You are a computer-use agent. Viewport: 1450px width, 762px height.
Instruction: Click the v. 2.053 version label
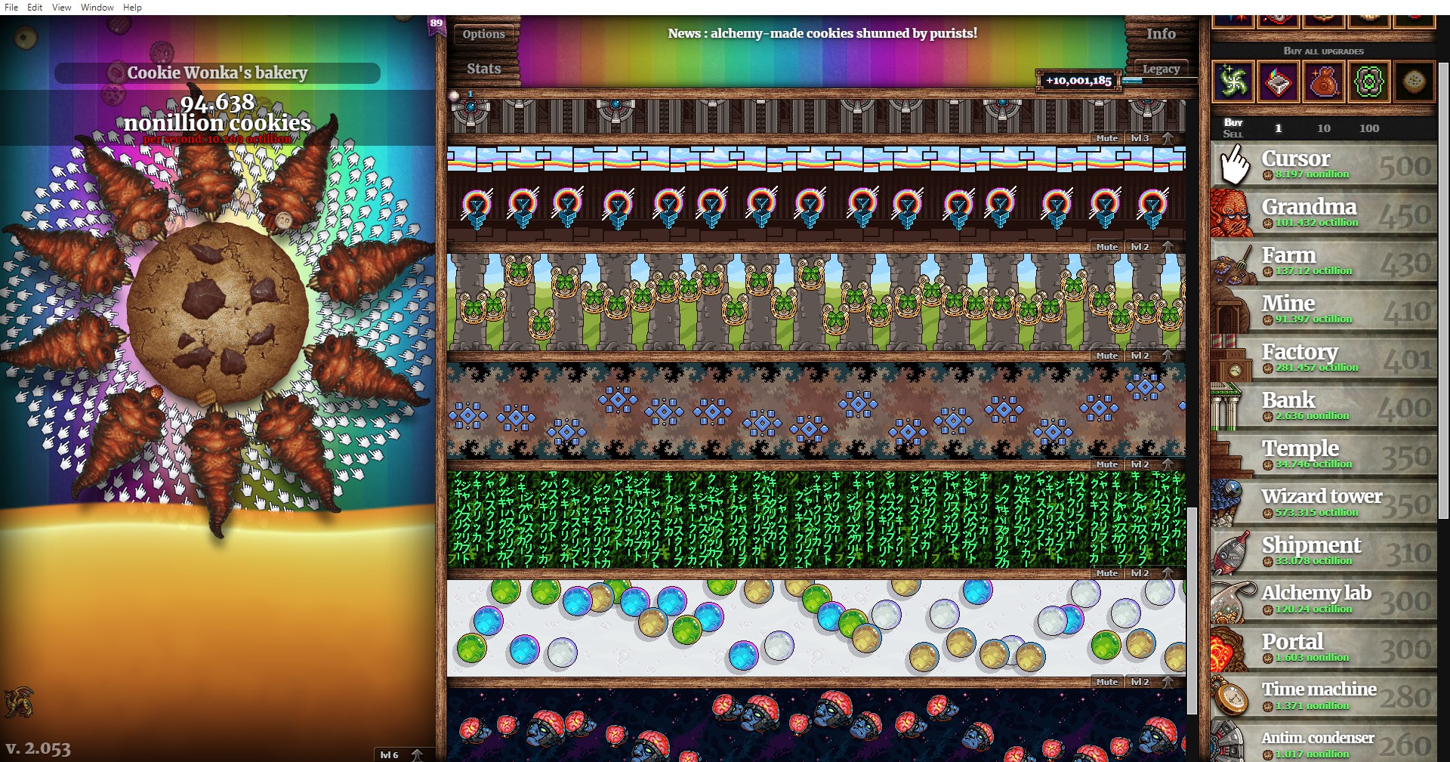pyautogui.click(x=39, y=748)
